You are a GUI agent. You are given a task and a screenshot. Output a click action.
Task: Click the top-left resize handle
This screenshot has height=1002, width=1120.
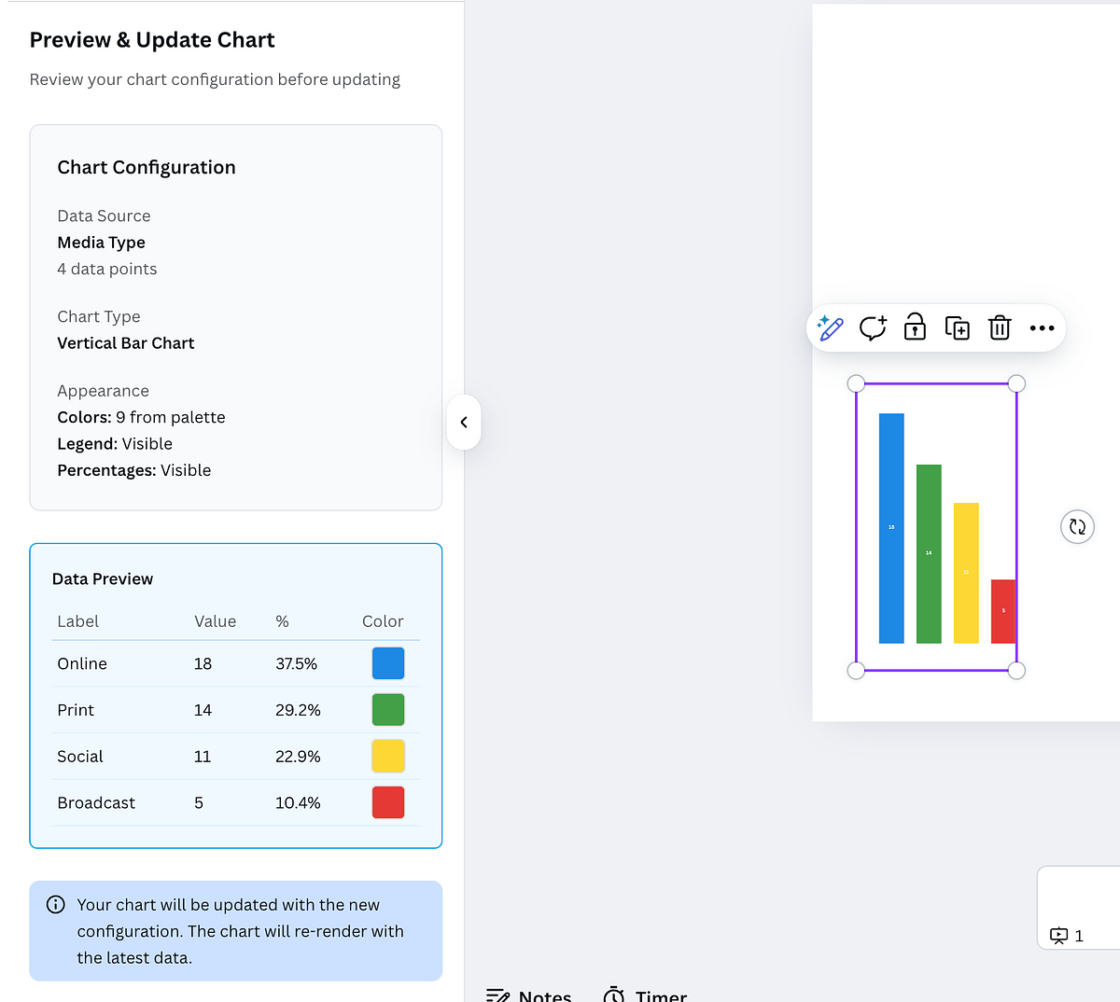[856, 383]
